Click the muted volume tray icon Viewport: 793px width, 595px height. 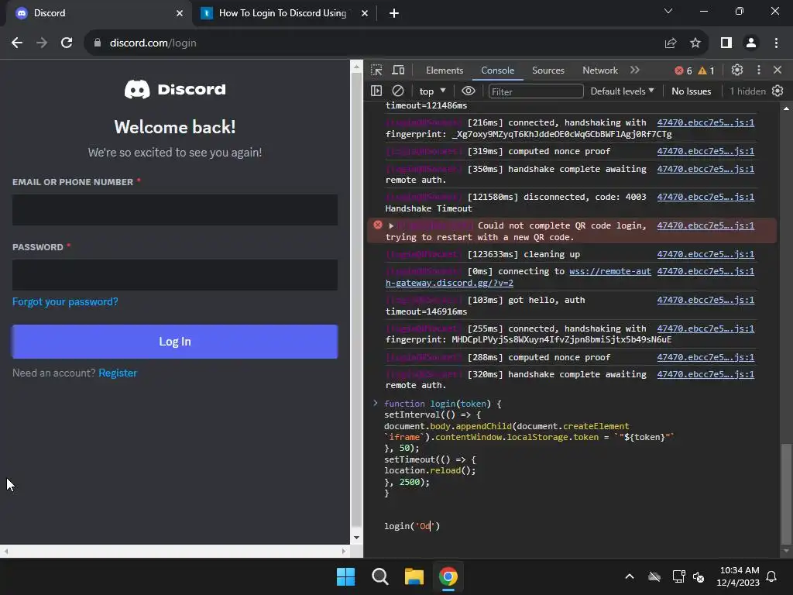699,576
